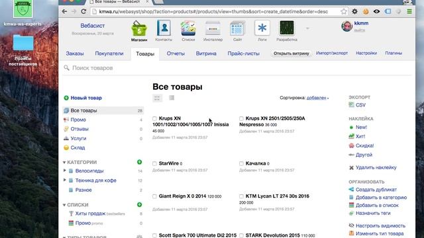Click browser back arrow
The width and height of the screenshot is (424, 238).
(x=64, y=11)
